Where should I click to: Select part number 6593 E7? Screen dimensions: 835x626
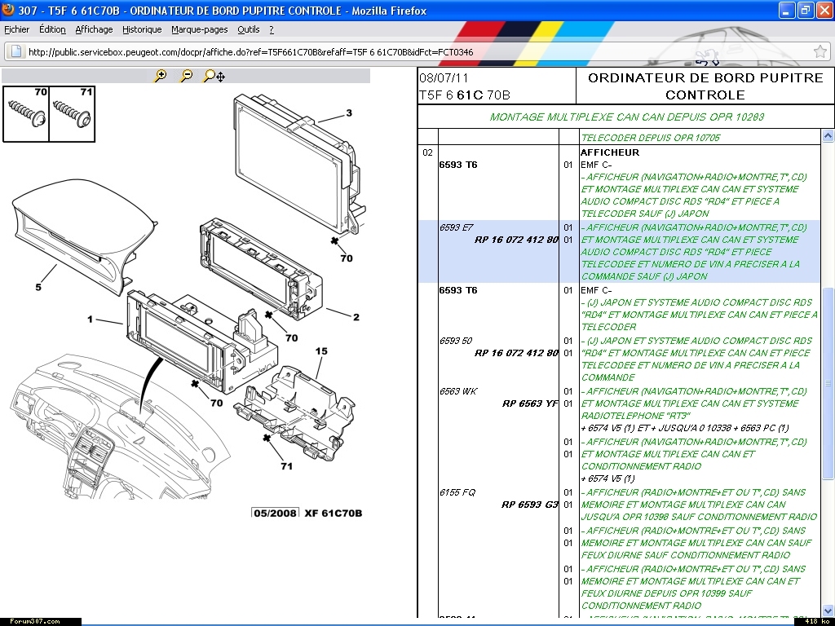[457, 228]
